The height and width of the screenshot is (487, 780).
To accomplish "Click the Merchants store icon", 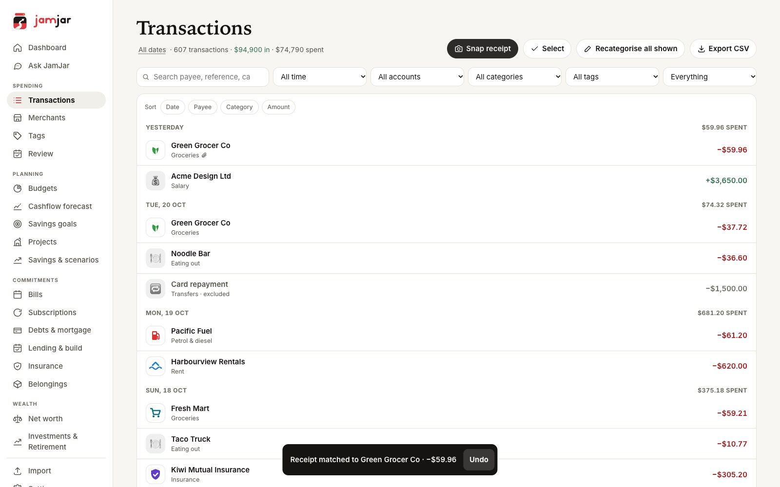I will tap(18, 118).
